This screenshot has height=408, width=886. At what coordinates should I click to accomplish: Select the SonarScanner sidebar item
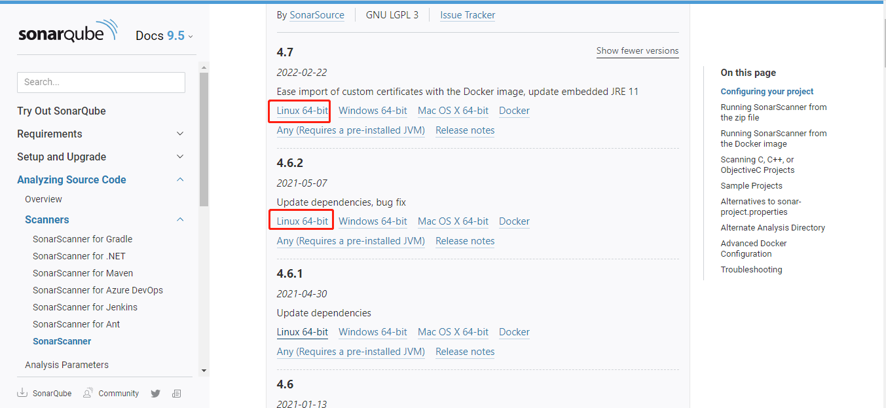62,341
